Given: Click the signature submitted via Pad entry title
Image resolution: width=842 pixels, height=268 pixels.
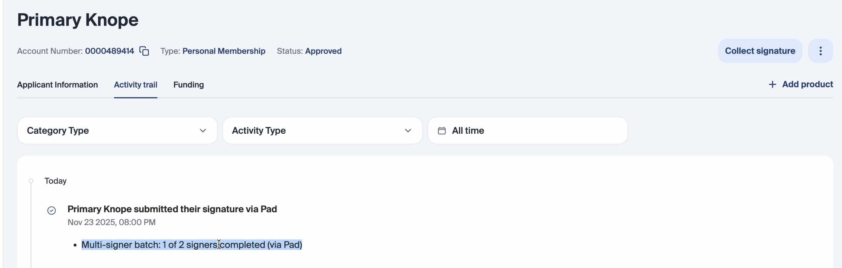Looking at the screenshot, I should (x=172, y=209).
